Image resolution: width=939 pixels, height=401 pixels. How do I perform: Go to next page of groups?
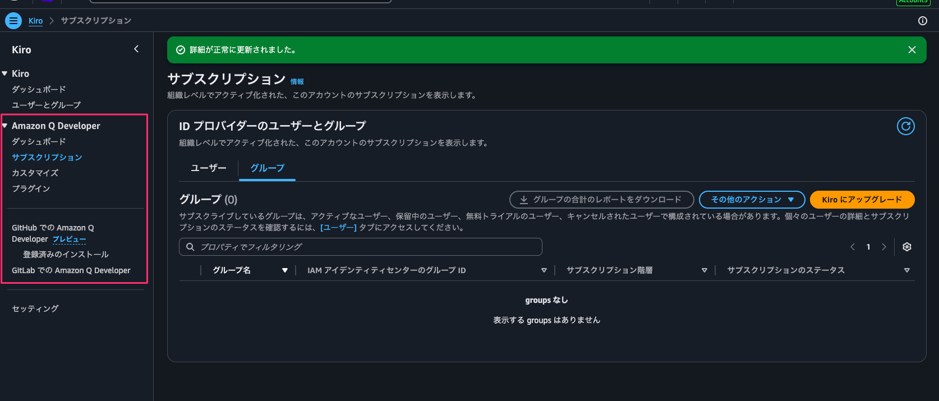coord(884,247)
